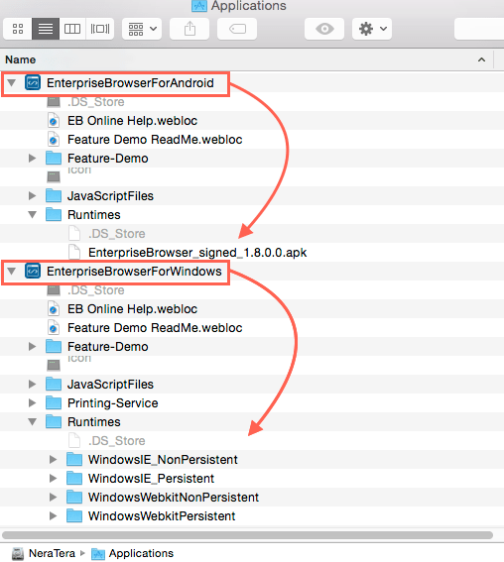This screenshot has height=562, width=504.
Task: Expand the Windows JavaScriptFiles folder
Action: [33, 385]
